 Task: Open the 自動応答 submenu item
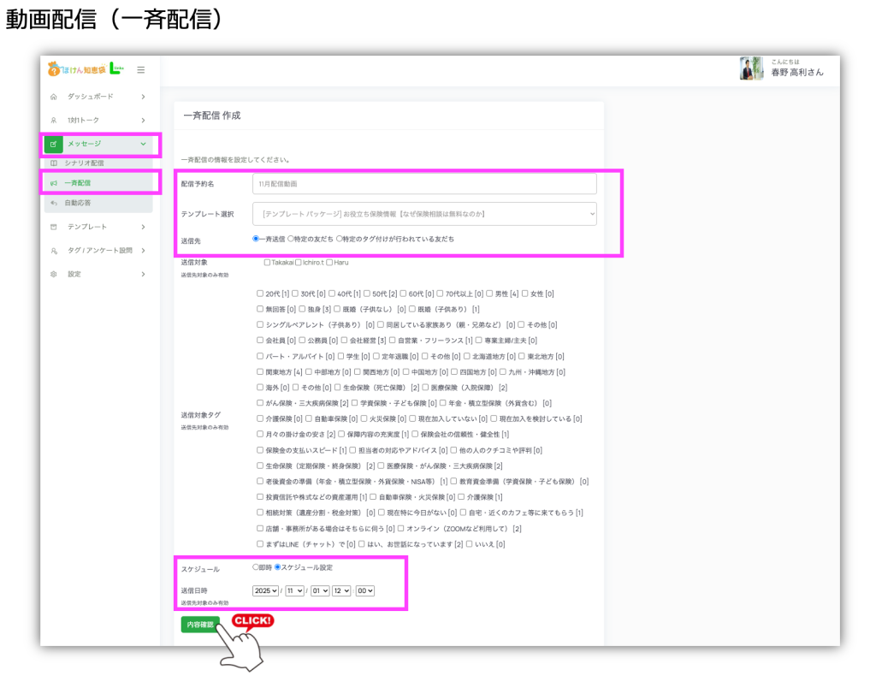(x=77, y=203)
